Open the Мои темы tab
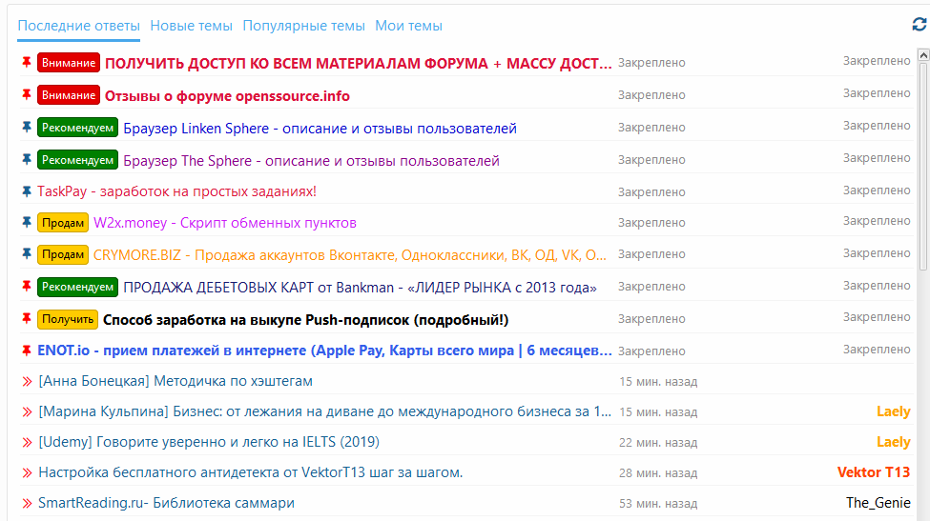 [408, 26]
